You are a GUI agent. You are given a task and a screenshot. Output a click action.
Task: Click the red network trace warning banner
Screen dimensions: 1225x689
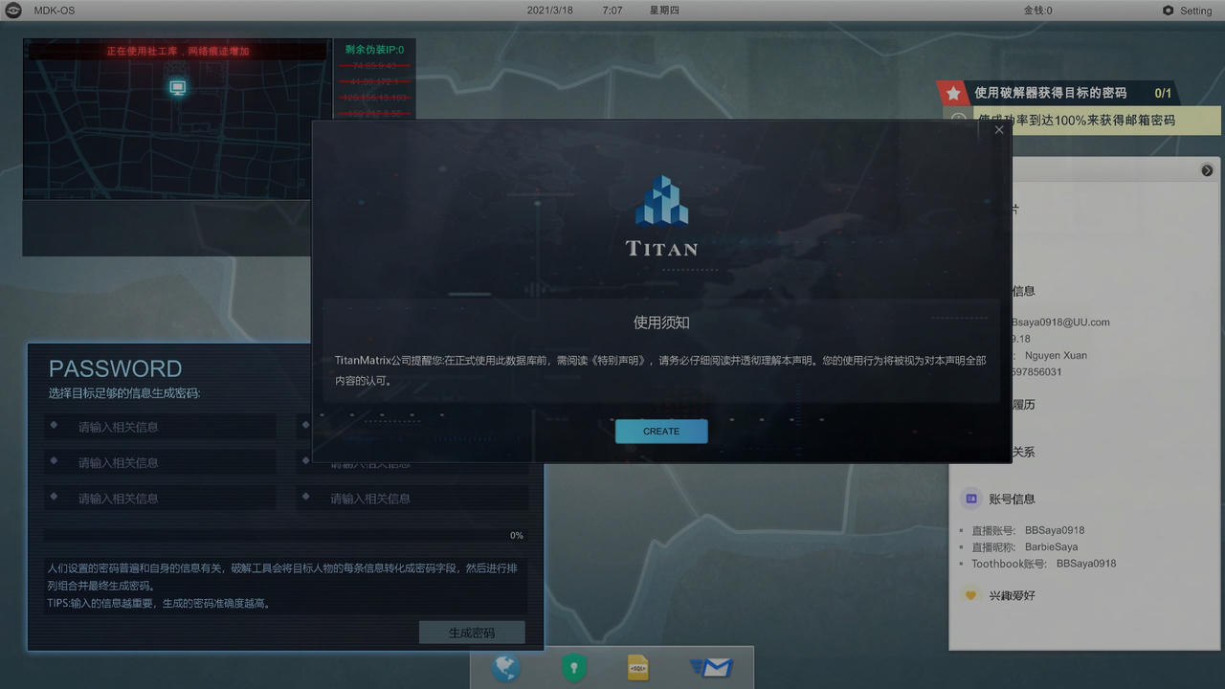coord(178,51)
